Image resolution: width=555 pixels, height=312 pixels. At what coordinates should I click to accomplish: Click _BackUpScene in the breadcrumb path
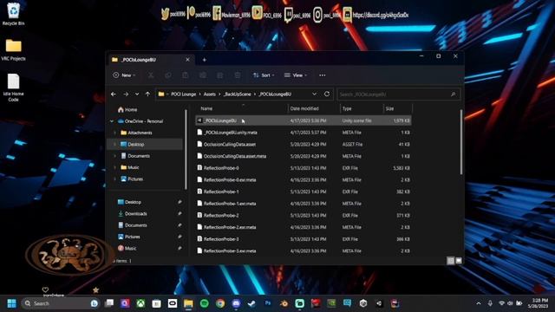click(x=237, y=94)
